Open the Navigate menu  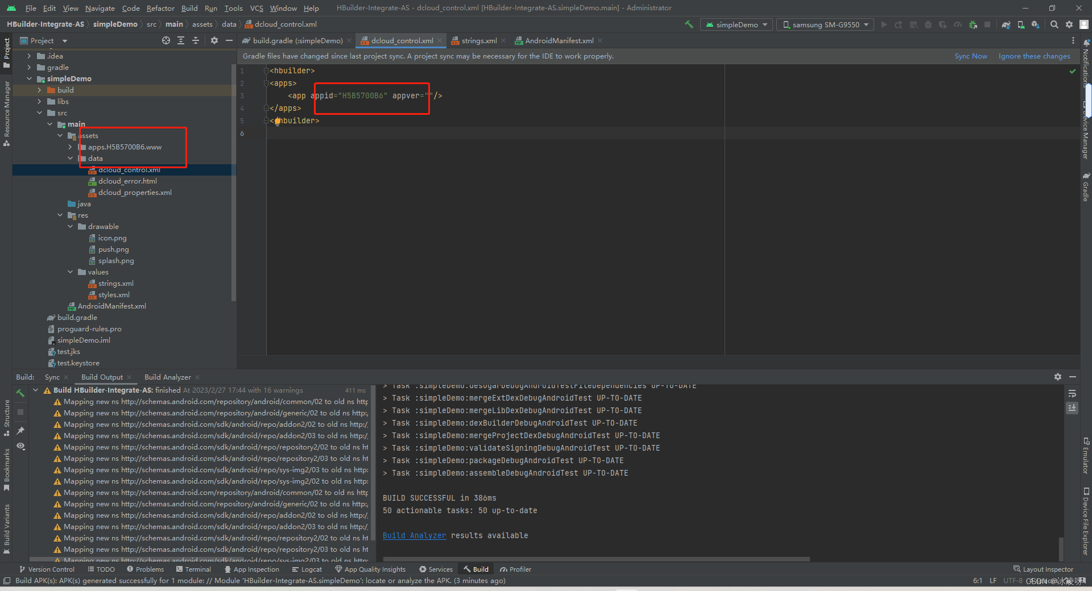[100, 8]
